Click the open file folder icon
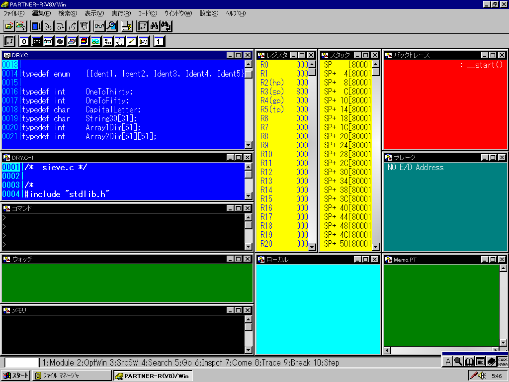This screenshot has width=509, height=382. pyautogui.click(x=9, y=25)
